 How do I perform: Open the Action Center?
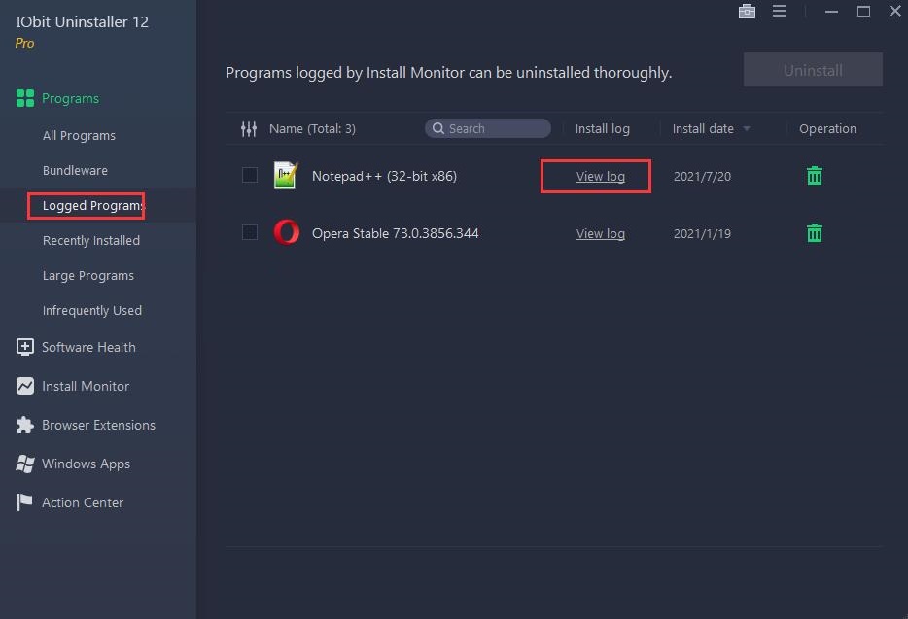coord(83,502)
